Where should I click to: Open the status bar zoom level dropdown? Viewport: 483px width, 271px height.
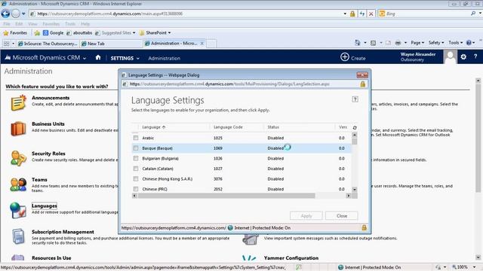pos(475,267)
